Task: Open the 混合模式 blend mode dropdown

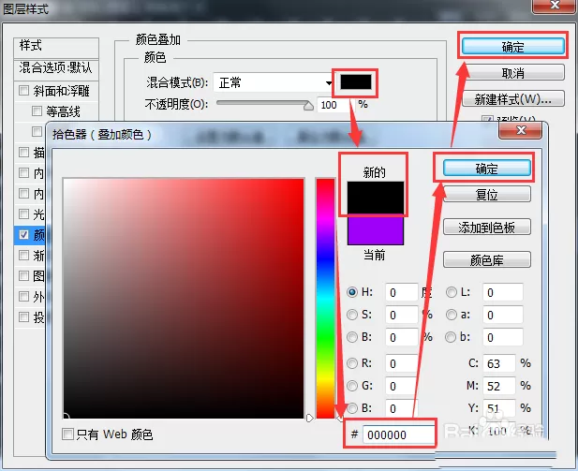Action: [x=274, y=82]
